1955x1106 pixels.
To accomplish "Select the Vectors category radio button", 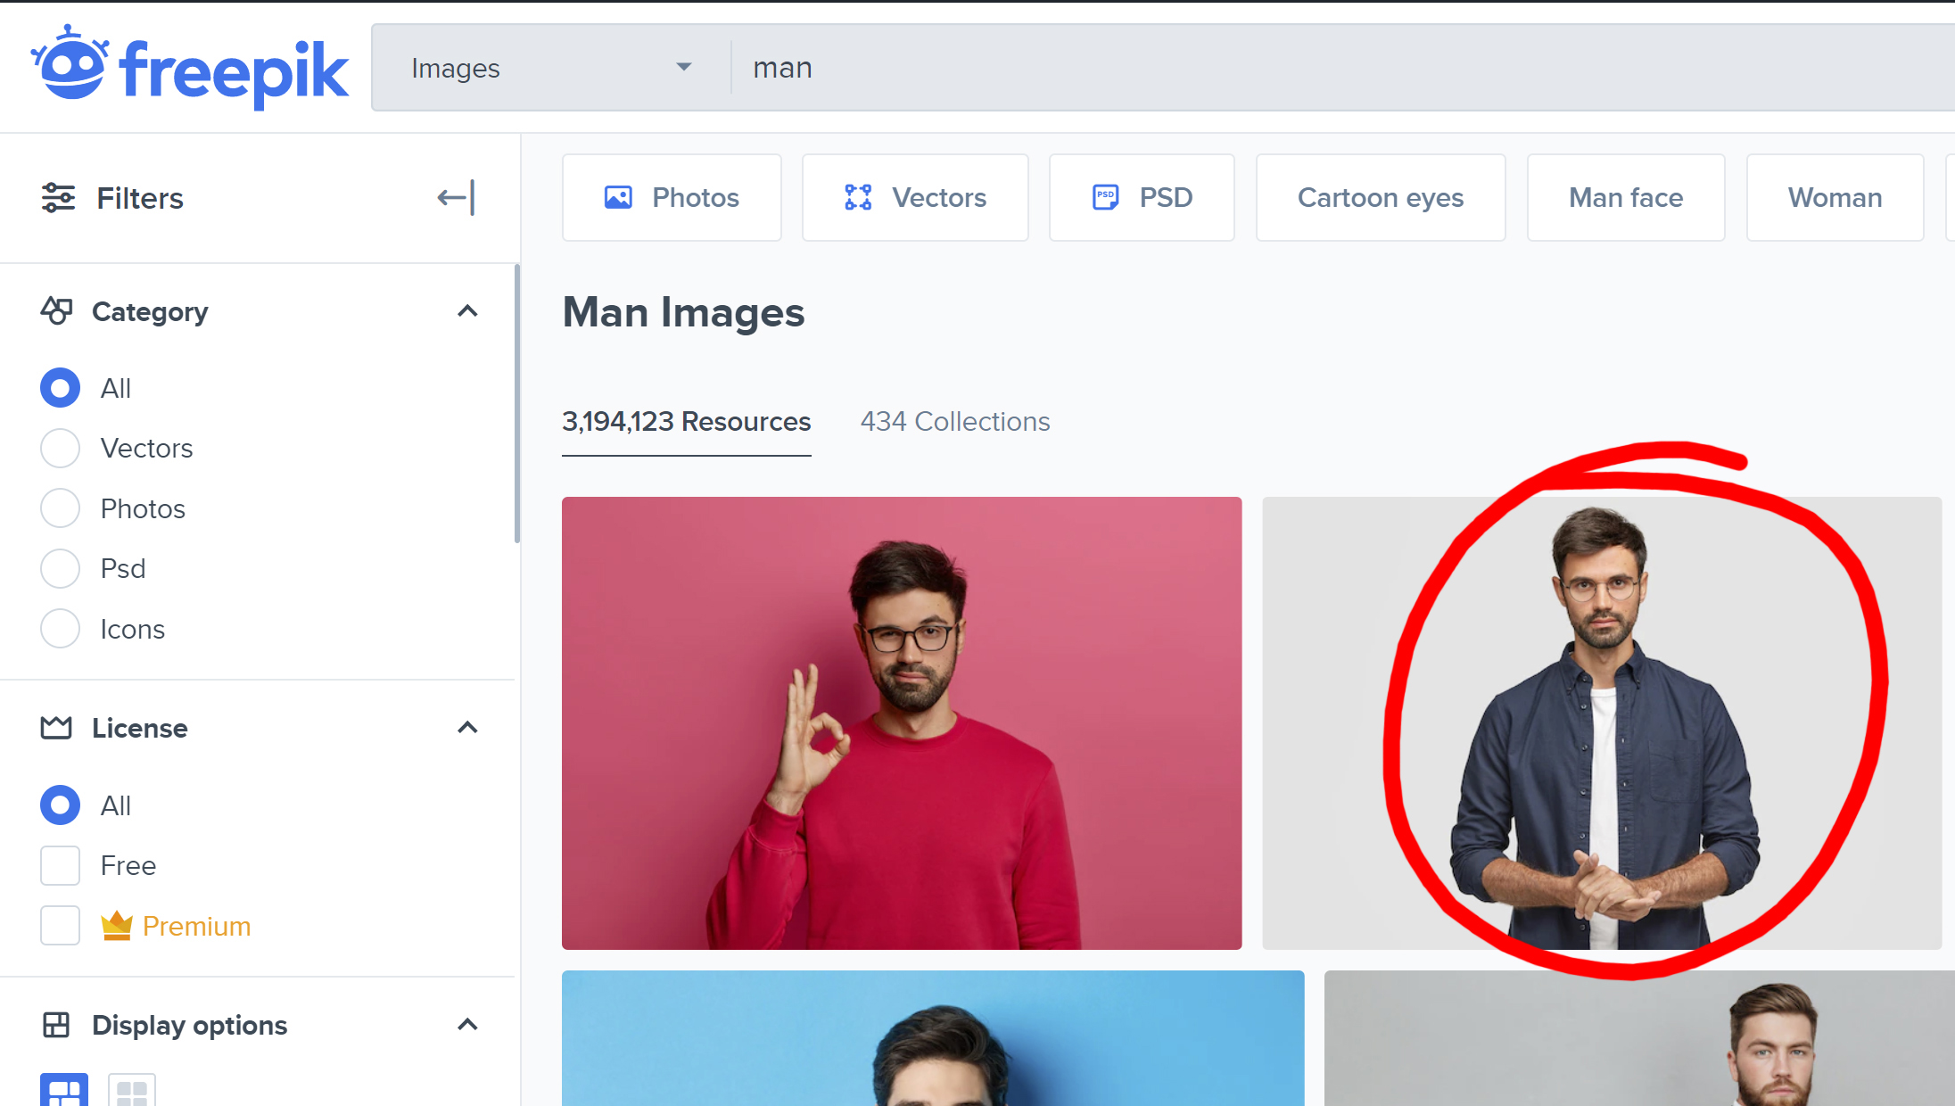I will [60, 448].
